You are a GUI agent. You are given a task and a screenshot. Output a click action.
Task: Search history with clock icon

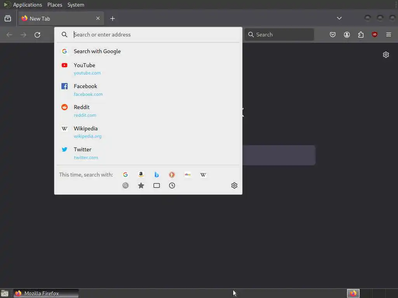tap(172, 185)
